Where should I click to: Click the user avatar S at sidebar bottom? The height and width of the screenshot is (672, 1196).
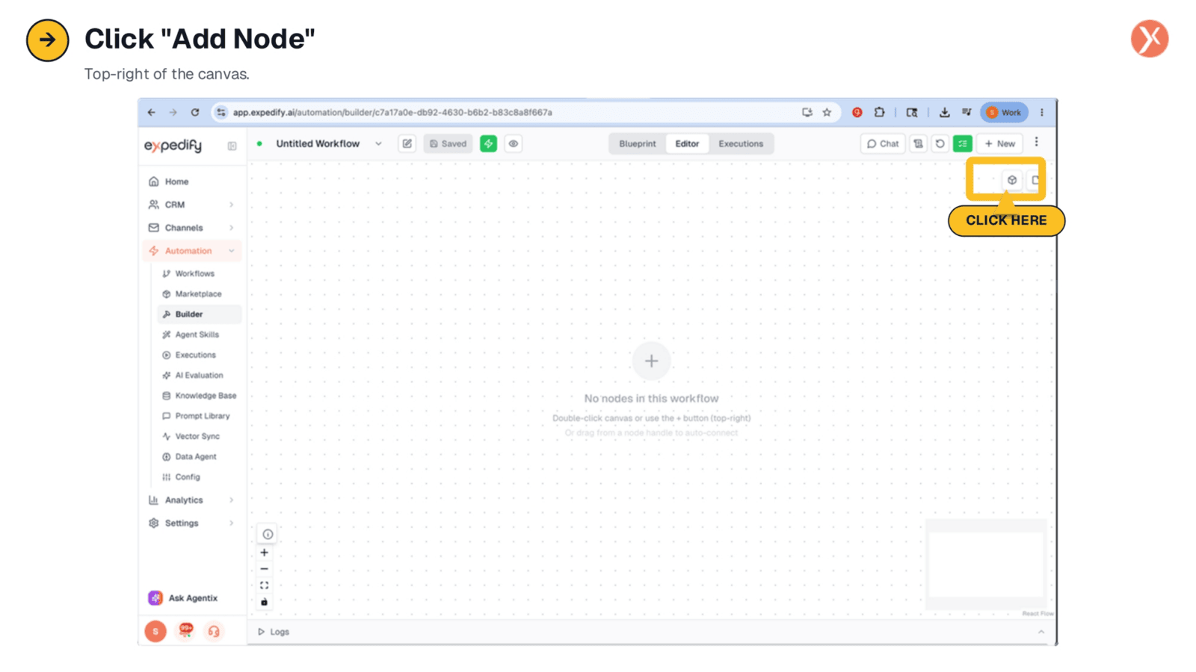click(x=155, y=632)
